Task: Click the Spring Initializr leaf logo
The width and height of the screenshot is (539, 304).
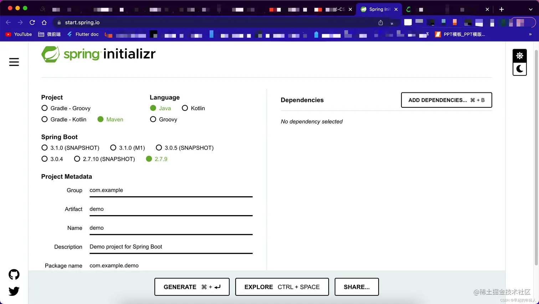Action: pyautogui.click(x=50, y=54)
